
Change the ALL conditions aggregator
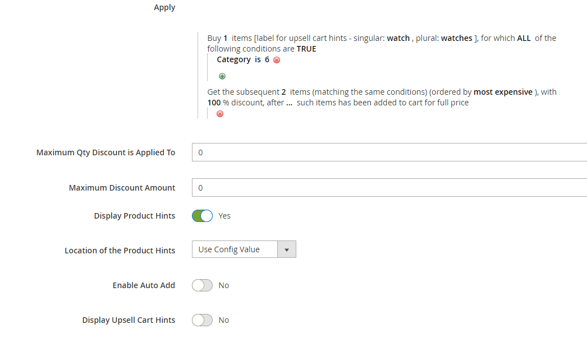coord(524,38)
